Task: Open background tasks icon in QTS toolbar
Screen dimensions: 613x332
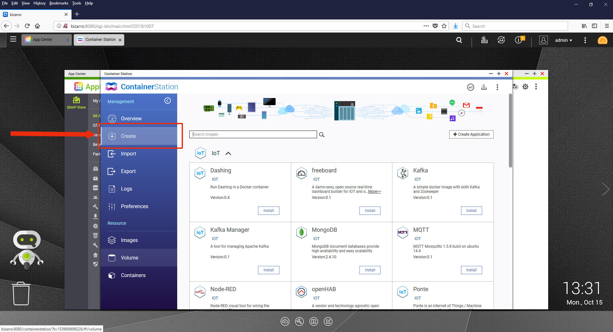Action: click(484, 40)
